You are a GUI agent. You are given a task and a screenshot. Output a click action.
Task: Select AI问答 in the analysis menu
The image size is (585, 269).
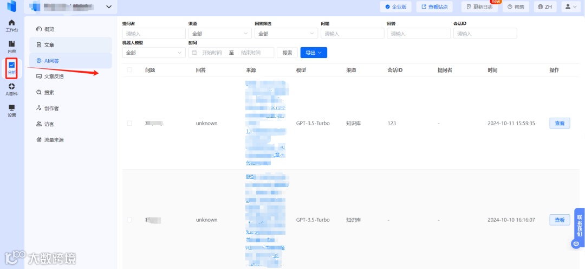coord(70,61)
